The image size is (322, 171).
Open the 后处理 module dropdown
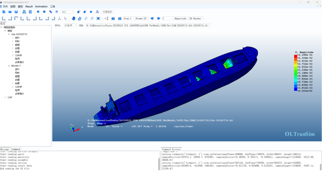pyautogui.click(x=70, y=25)
